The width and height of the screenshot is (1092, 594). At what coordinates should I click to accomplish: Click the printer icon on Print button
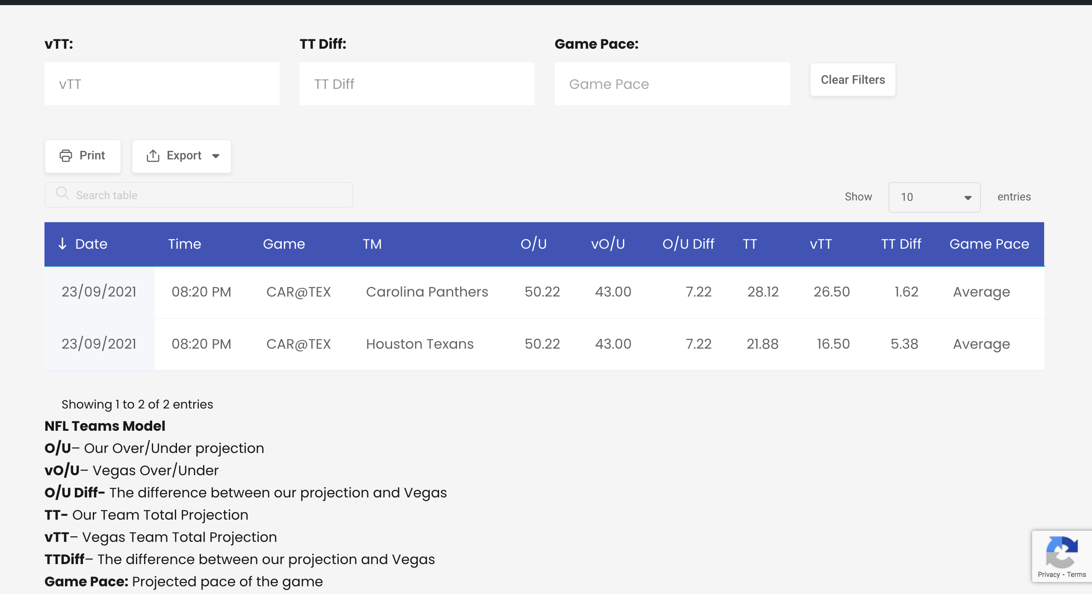click(x=65, y=156)
